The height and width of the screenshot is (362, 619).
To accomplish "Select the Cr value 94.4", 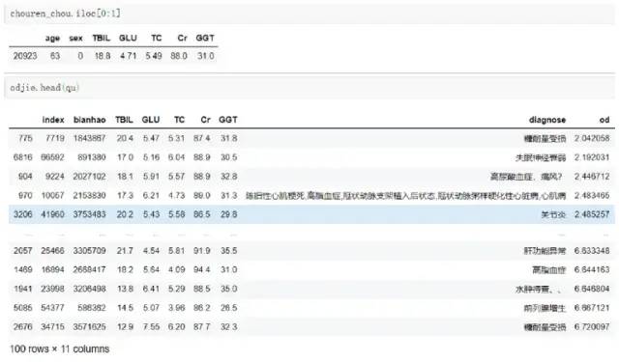I will click(x=202, y=270).
